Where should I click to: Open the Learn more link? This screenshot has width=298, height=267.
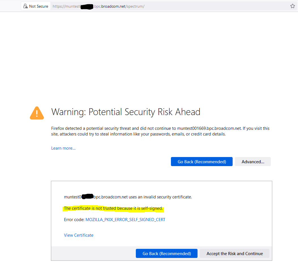[63, 148]
